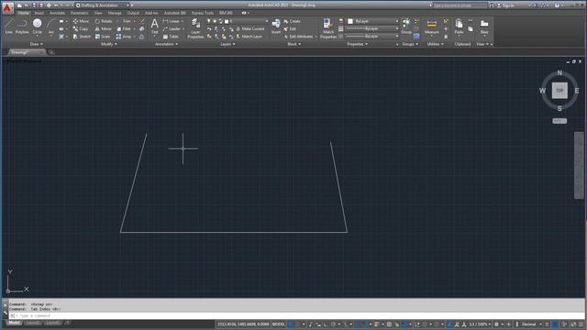Click the TOP face of the ViewCube

pos(559,91)
